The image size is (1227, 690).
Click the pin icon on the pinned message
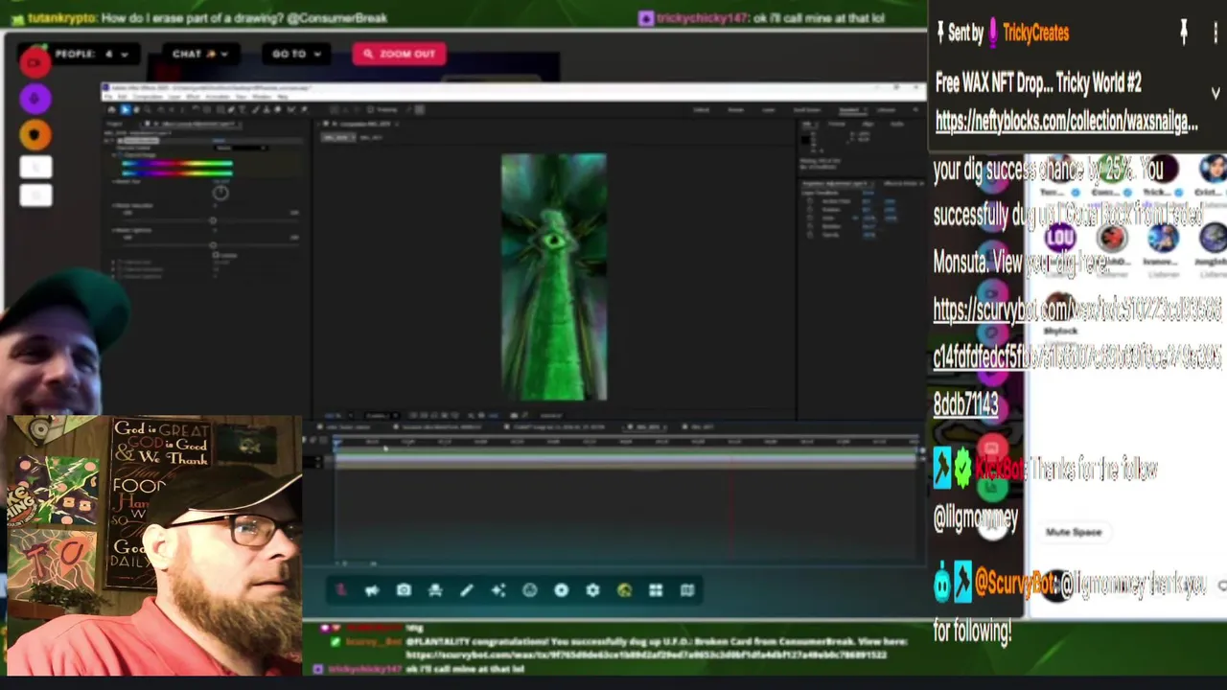pos(1184,33)
